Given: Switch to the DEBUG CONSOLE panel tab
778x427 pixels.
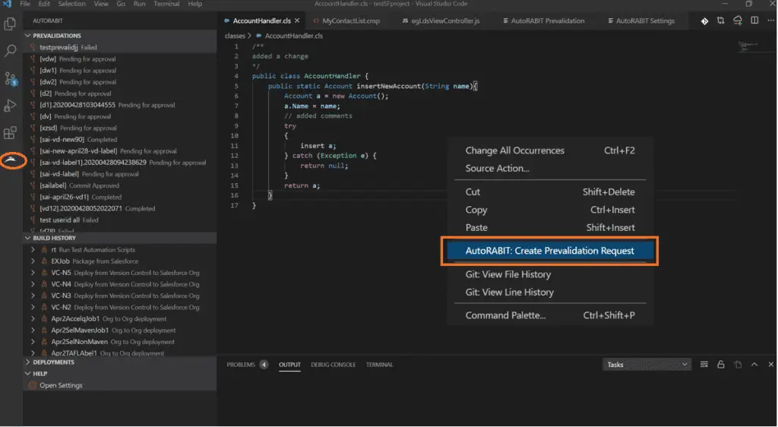Looking at the screenshot, I should click(333, 365).
